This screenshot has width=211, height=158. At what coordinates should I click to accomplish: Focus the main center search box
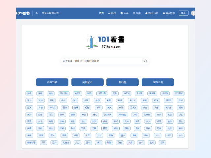(x=105, y=61)
